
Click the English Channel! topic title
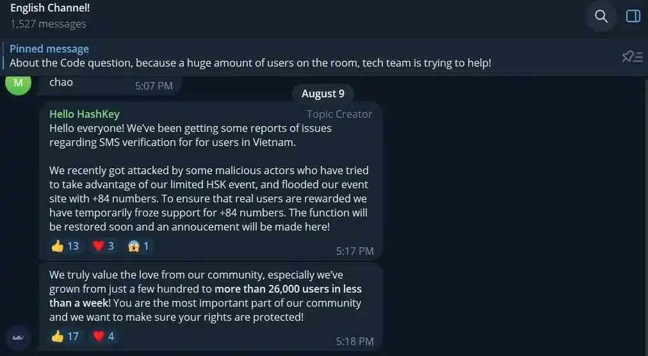50,8
